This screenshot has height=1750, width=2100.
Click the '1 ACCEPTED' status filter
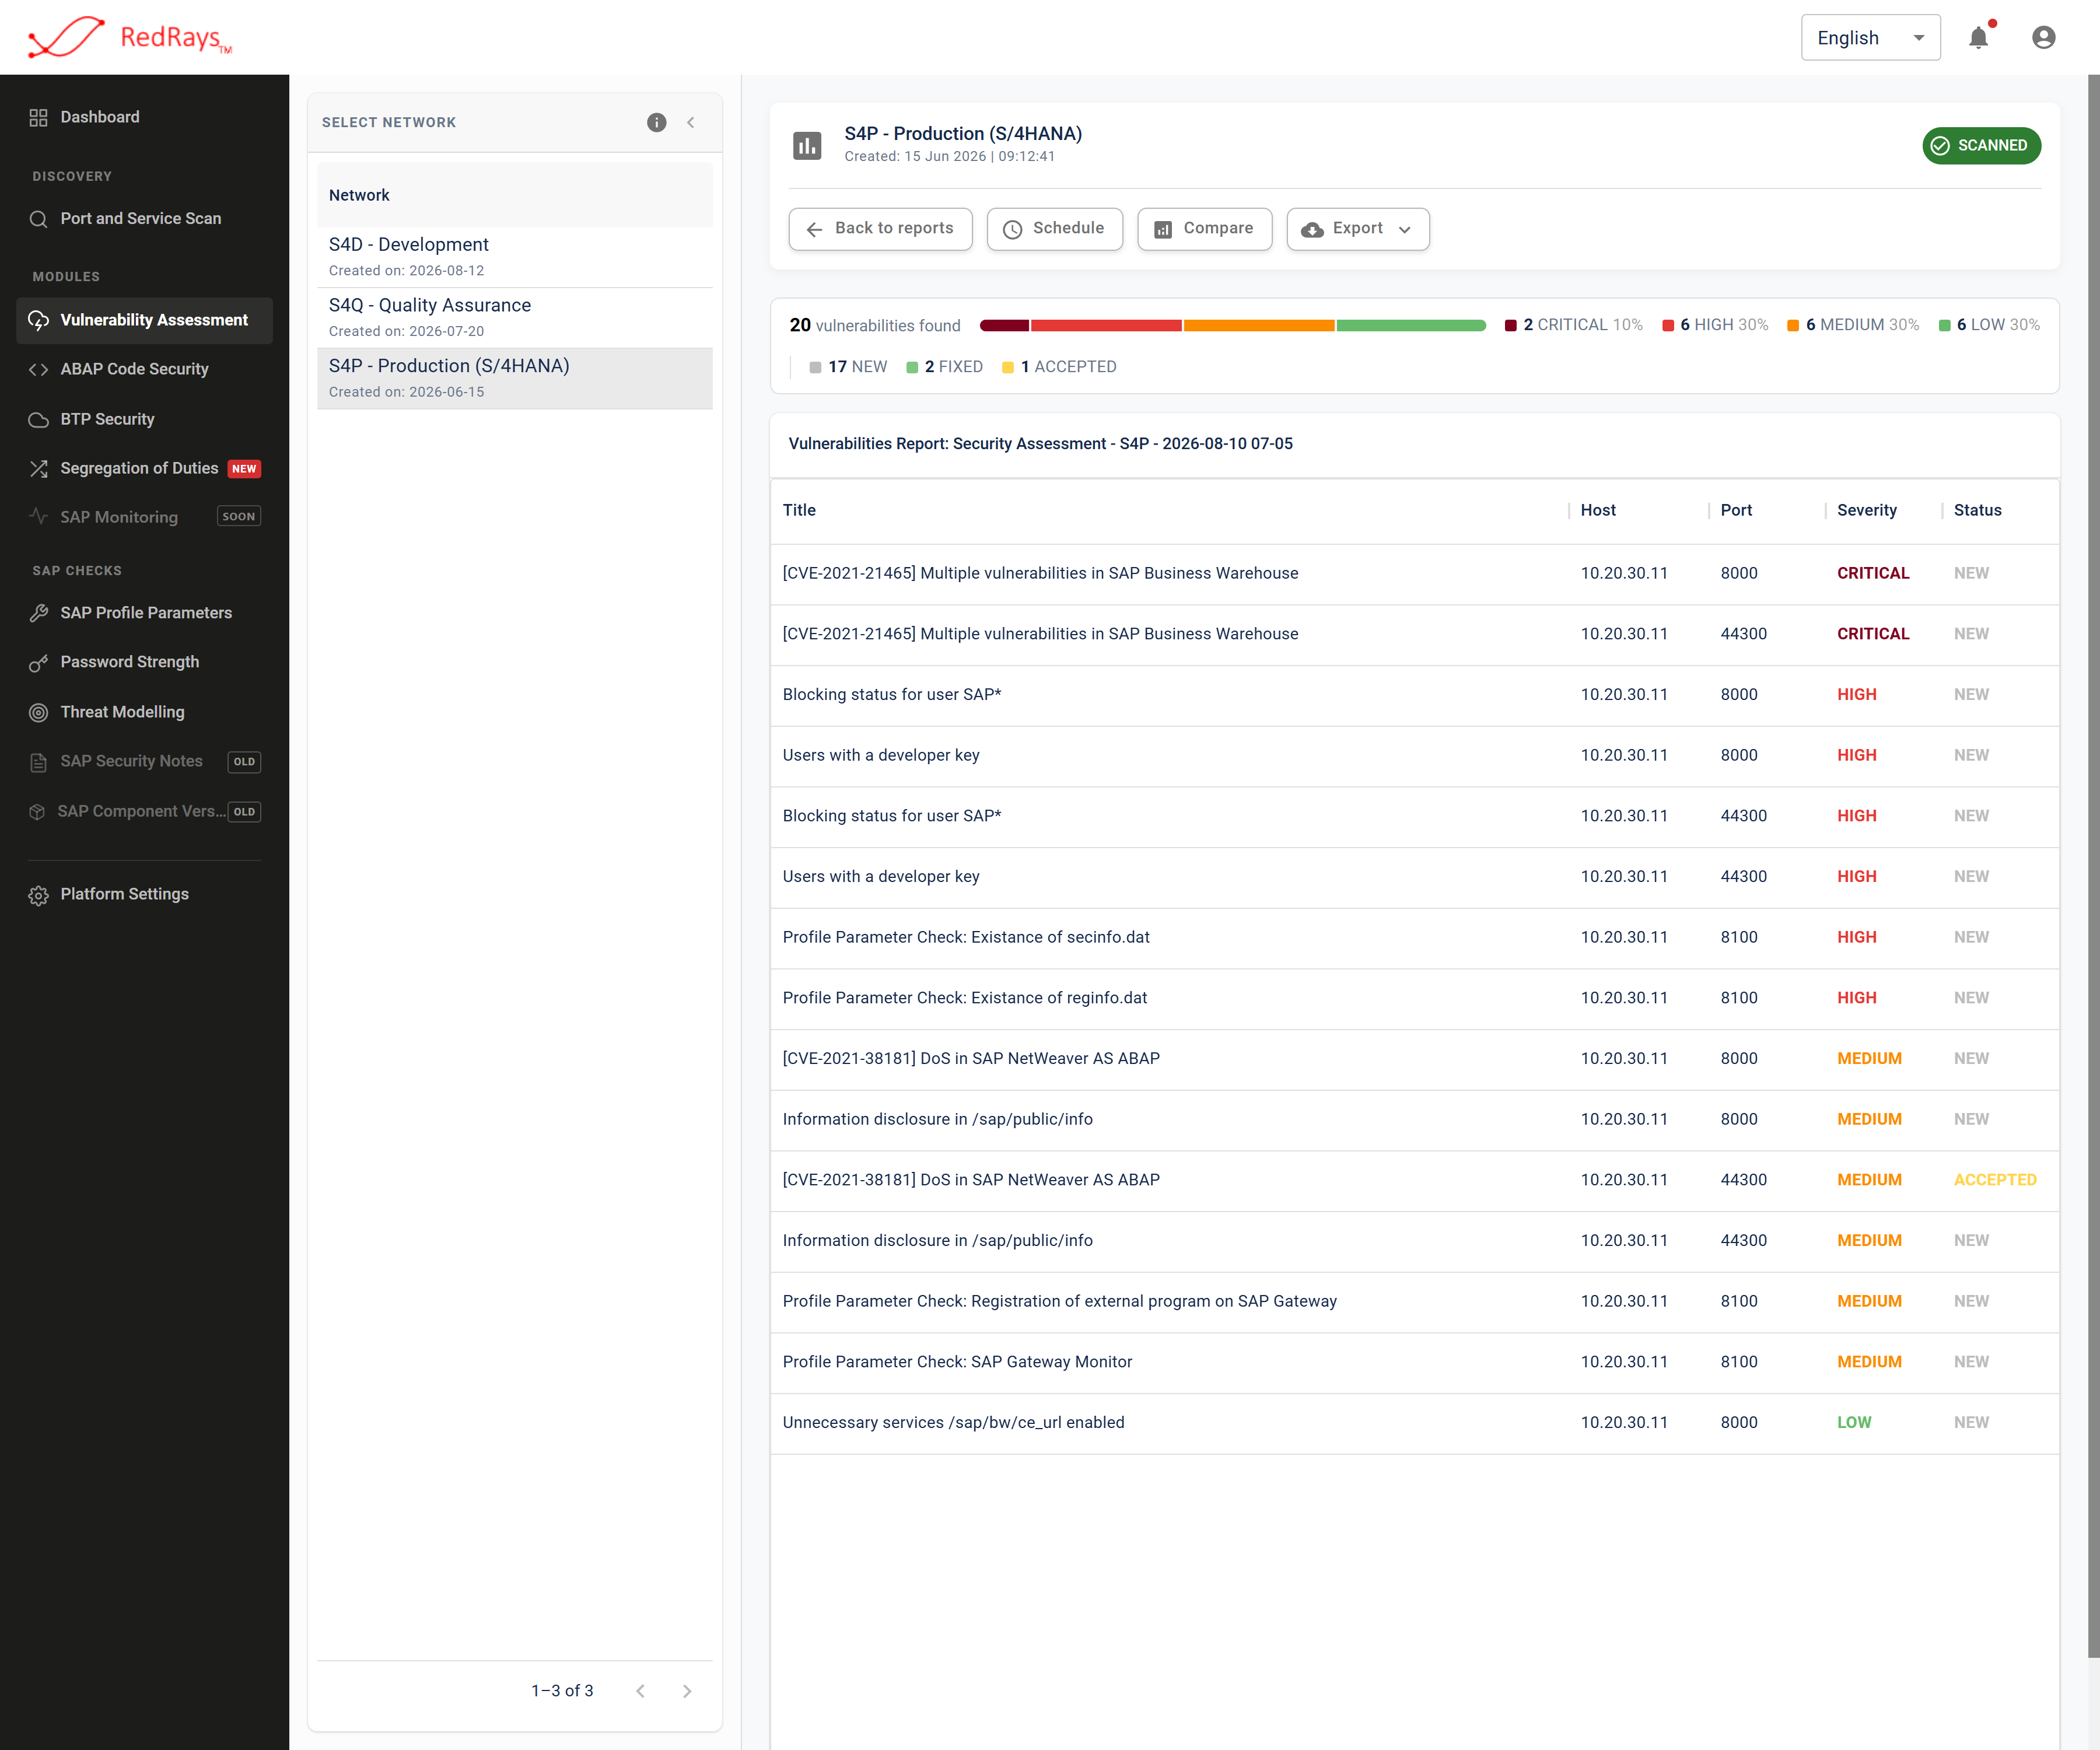point(1059,367)
